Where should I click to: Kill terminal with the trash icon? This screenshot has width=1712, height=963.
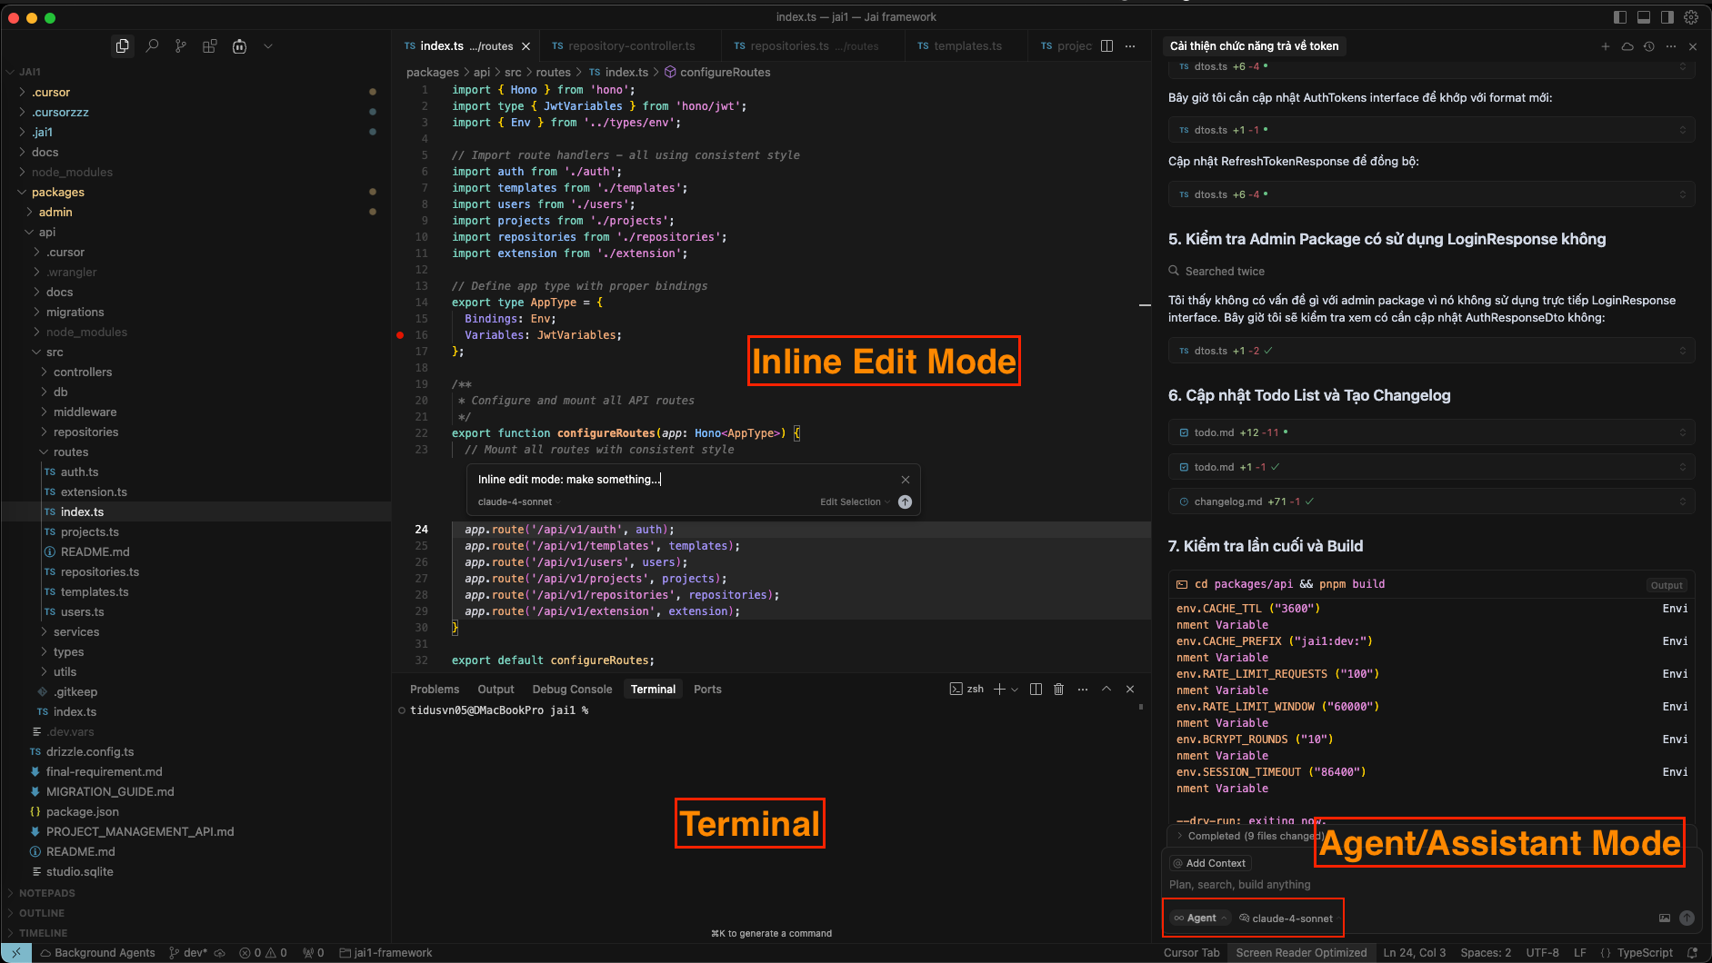tap(1058, 690)
